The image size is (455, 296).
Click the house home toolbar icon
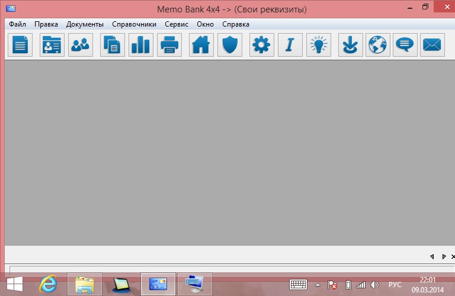pos(201,45)
